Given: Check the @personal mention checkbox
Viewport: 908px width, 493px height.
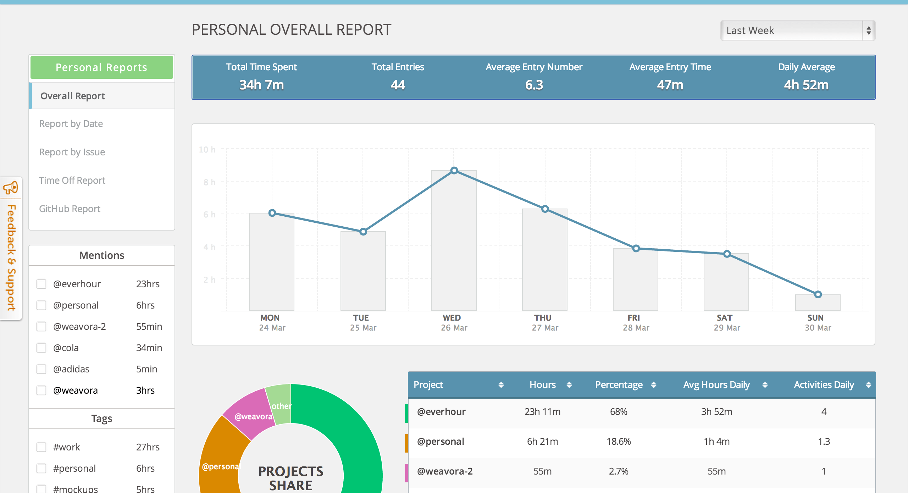Looking at the screenshot, I should pos(41,305).
